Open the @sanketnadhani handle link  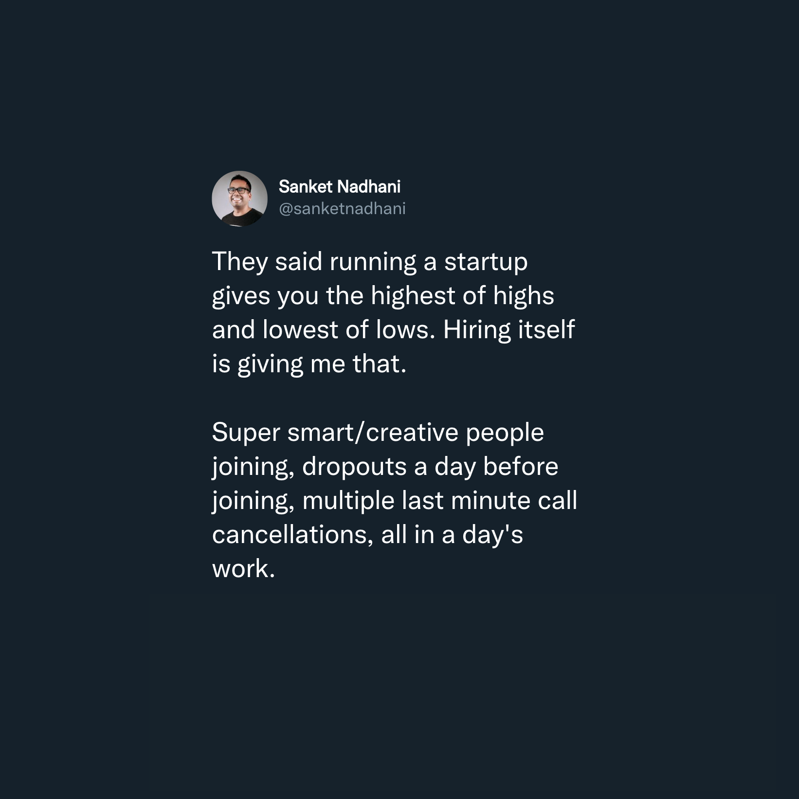342,209
